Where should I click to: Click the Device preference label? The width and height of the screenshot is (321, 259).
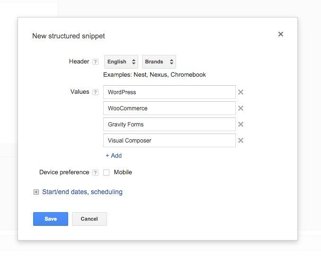[x=64, y=172]
